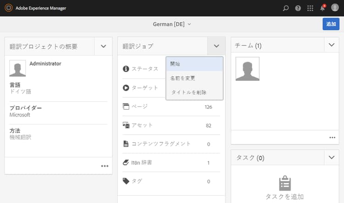Viewport: 344px width, 203px height.
Task: Click the 機械翻訳 method value
Action: (x=20, y=137)
